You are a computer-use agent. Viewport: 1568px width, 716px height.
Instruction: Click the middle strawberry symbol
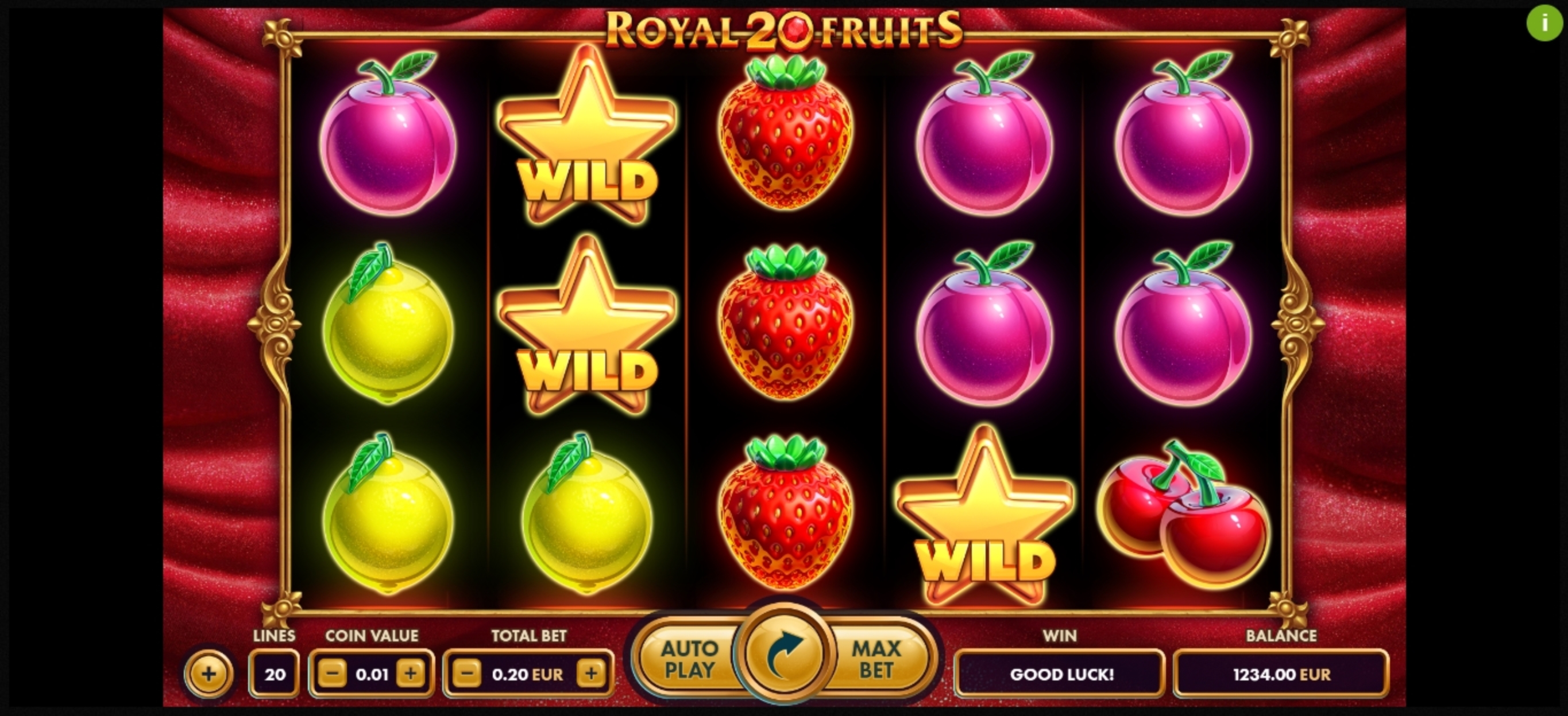point(785,323)
